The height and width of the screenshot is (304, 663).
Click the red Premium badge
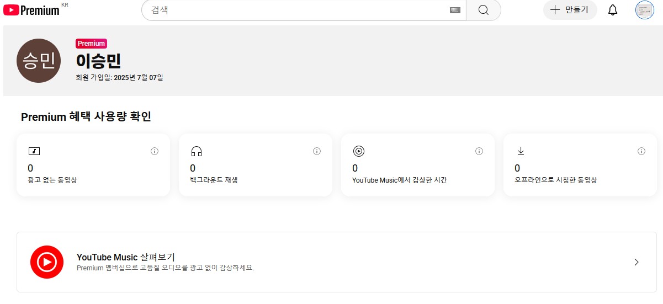[91, 44]
